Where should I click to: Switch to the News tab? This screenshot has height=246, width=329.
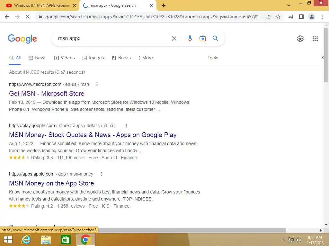[38, 58]
